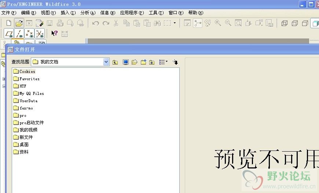Click the Save floppy disk icon
This screenshot has height=193, width=319.
50,23
